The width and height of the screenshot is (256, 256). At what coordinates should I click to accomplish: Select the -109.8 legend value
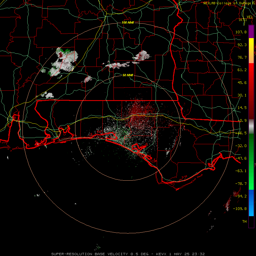pos(240,209)
